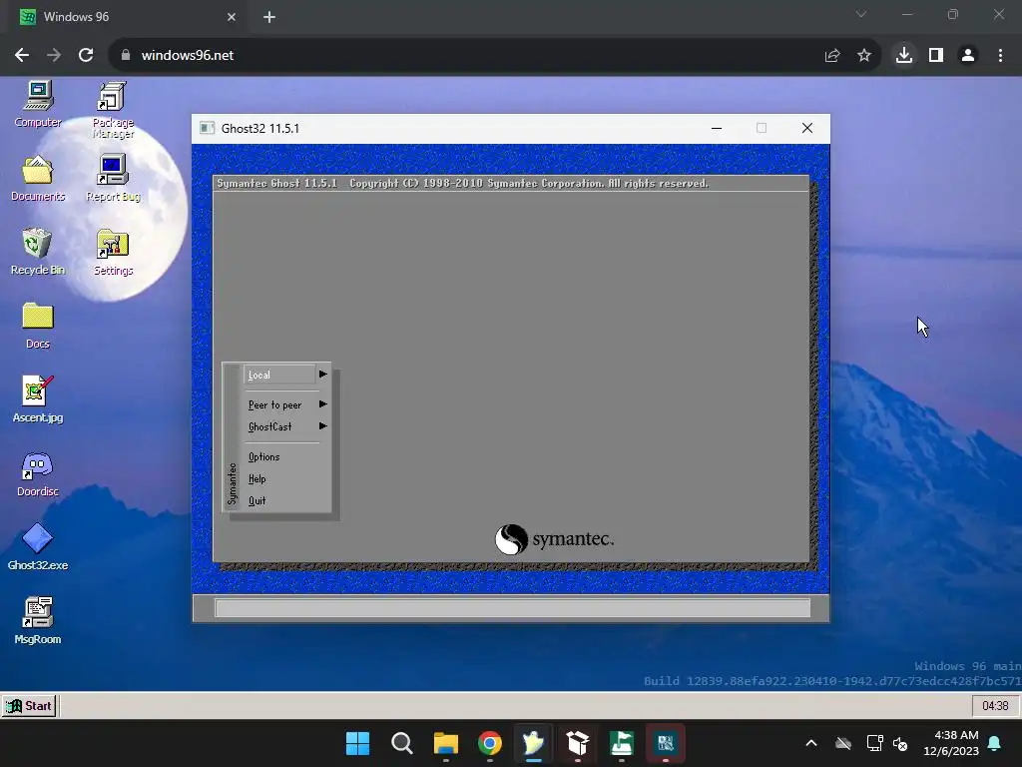
Task: Reload the windows96.net page
Action: point(86,56)
